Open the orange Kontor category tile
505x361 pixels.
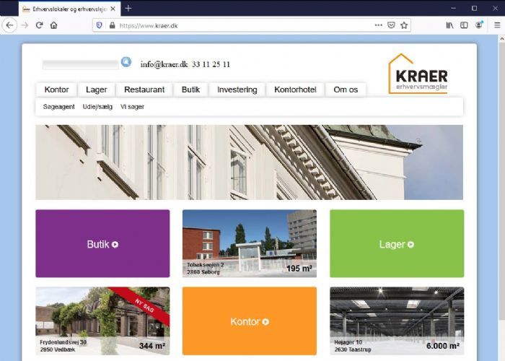pyautogui.click(x=250, y=321)
